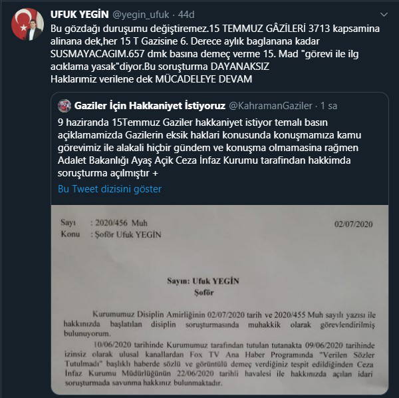Open the Gaziler İçin Hakkaniyet İstiyoruz avatar
This screenshot has height=398, width=399.
65,106
